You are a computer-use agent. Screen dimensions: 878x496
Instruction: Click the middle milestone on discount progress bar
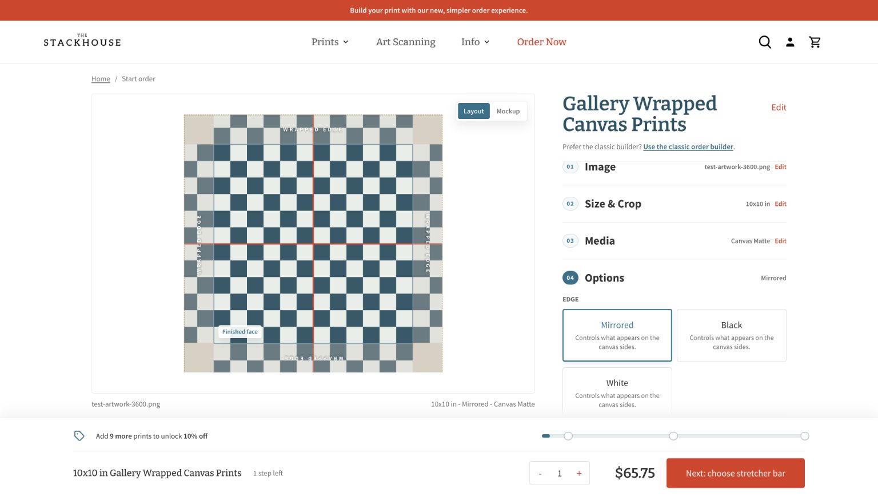coord(673,436)
